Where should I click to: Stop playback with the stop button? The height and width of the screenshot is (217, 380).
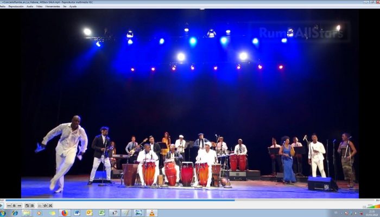14,206
